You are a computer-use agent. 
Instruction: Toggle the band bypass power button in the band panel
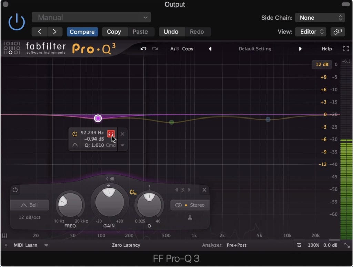click(15, 189)
